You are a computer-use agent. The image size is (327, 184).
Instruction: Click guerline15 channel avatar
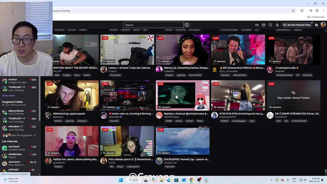(48, 161)
